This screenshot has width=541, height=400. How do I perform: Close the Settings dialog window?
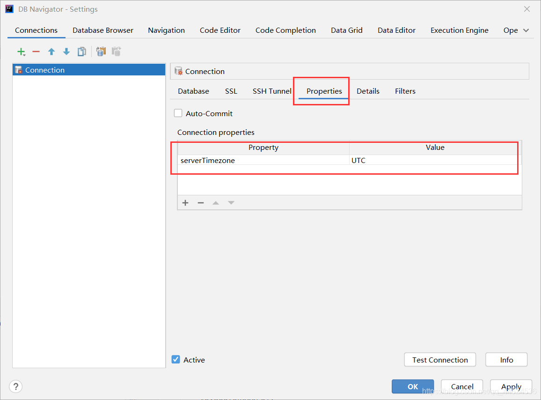click(x=527, y=9)
